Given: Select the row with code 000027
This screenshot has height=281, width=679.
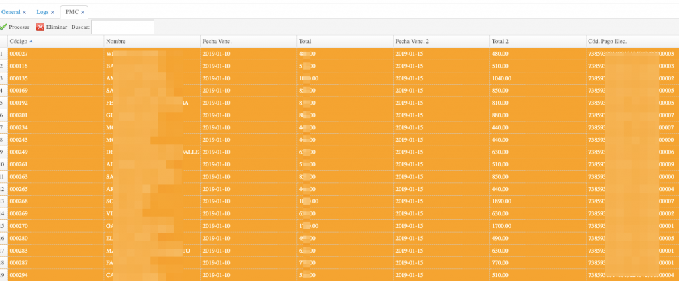Looking at the screenshot, I should [x=19, y=54].
